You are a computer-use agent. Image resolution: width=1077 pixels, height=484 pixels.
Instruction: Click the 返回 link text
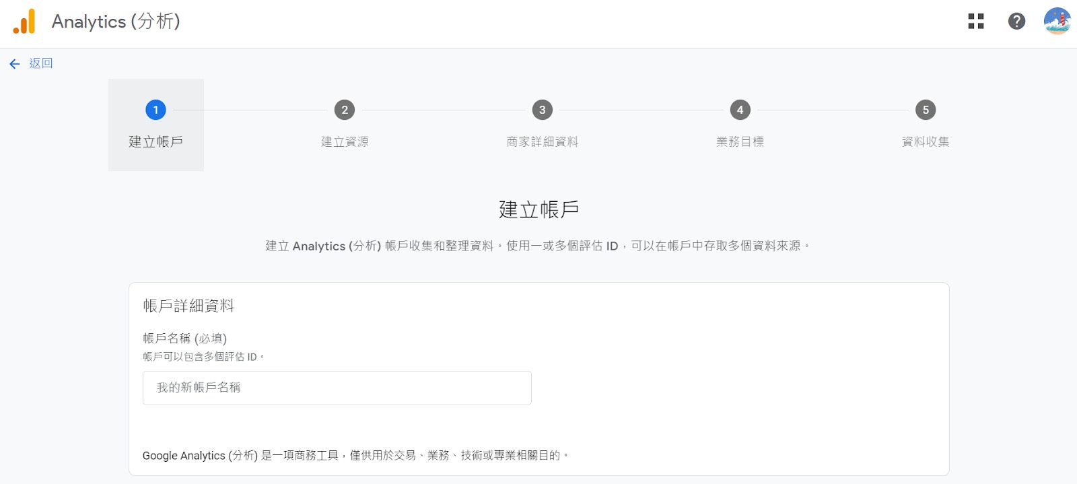pyautogui.click(x=41, y=63)
